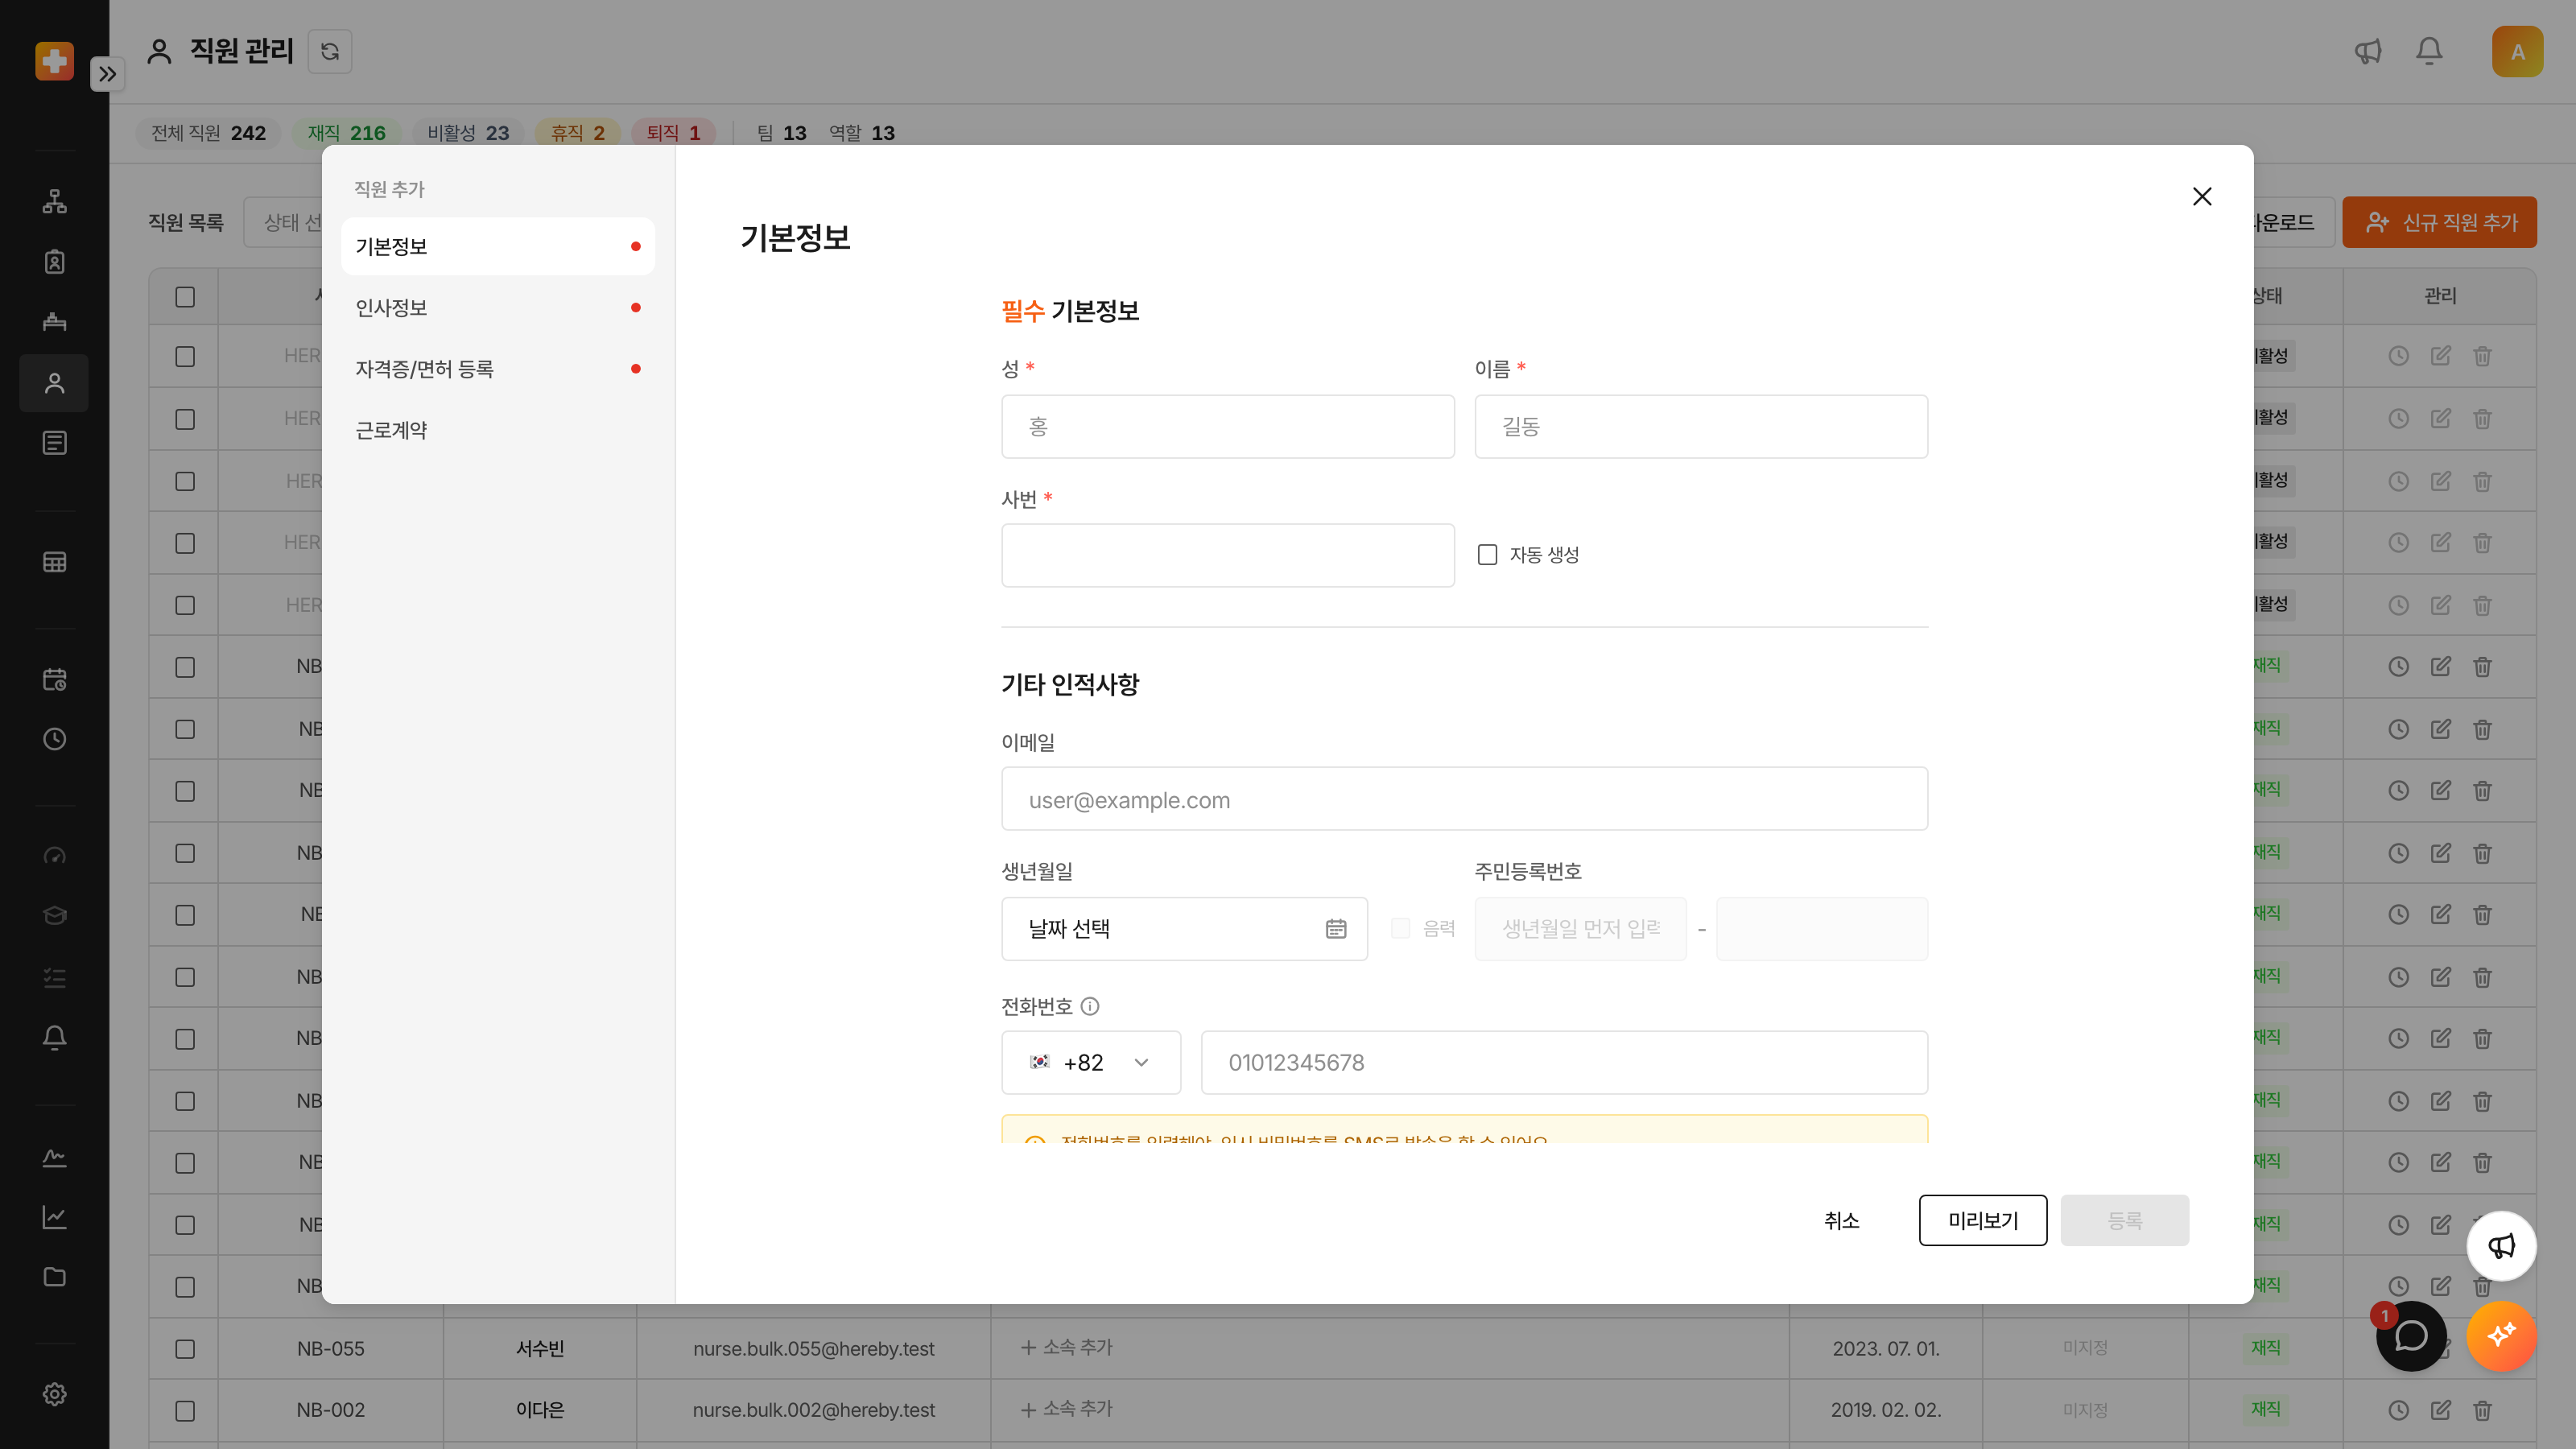2576x1449 pixels.
Task: Toggle the 자동 생성 checkbox
Action: coord(1488,555)
